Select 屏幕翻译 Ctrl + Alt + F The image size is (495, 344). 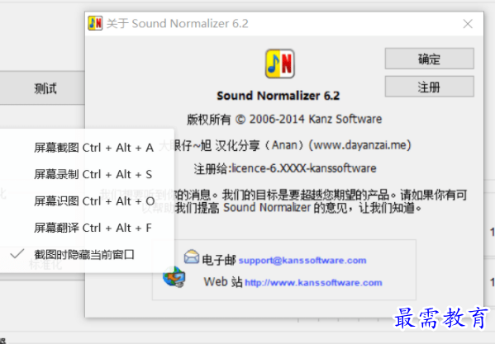(93, 228)
